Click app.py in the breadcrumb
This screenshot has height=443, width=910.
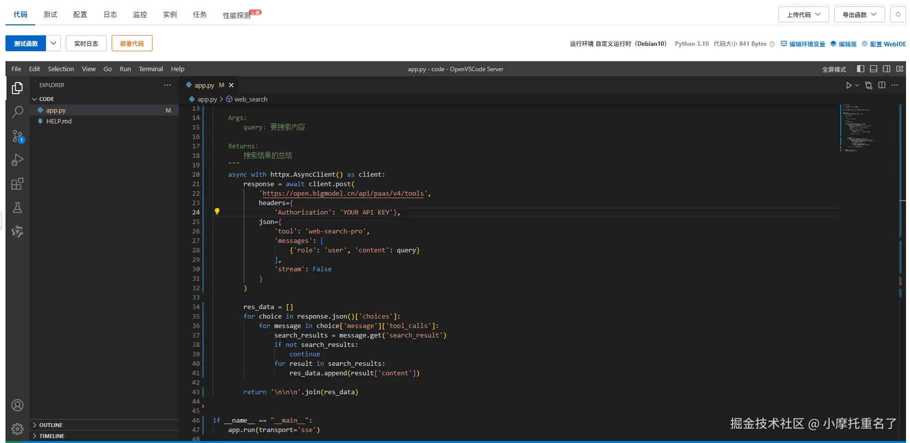207,99
